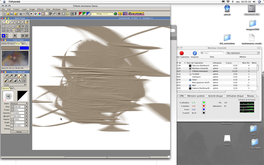264x165 pixels.
Task: Click the blue B-pen color swatch
Action: (x=24, y=48)
